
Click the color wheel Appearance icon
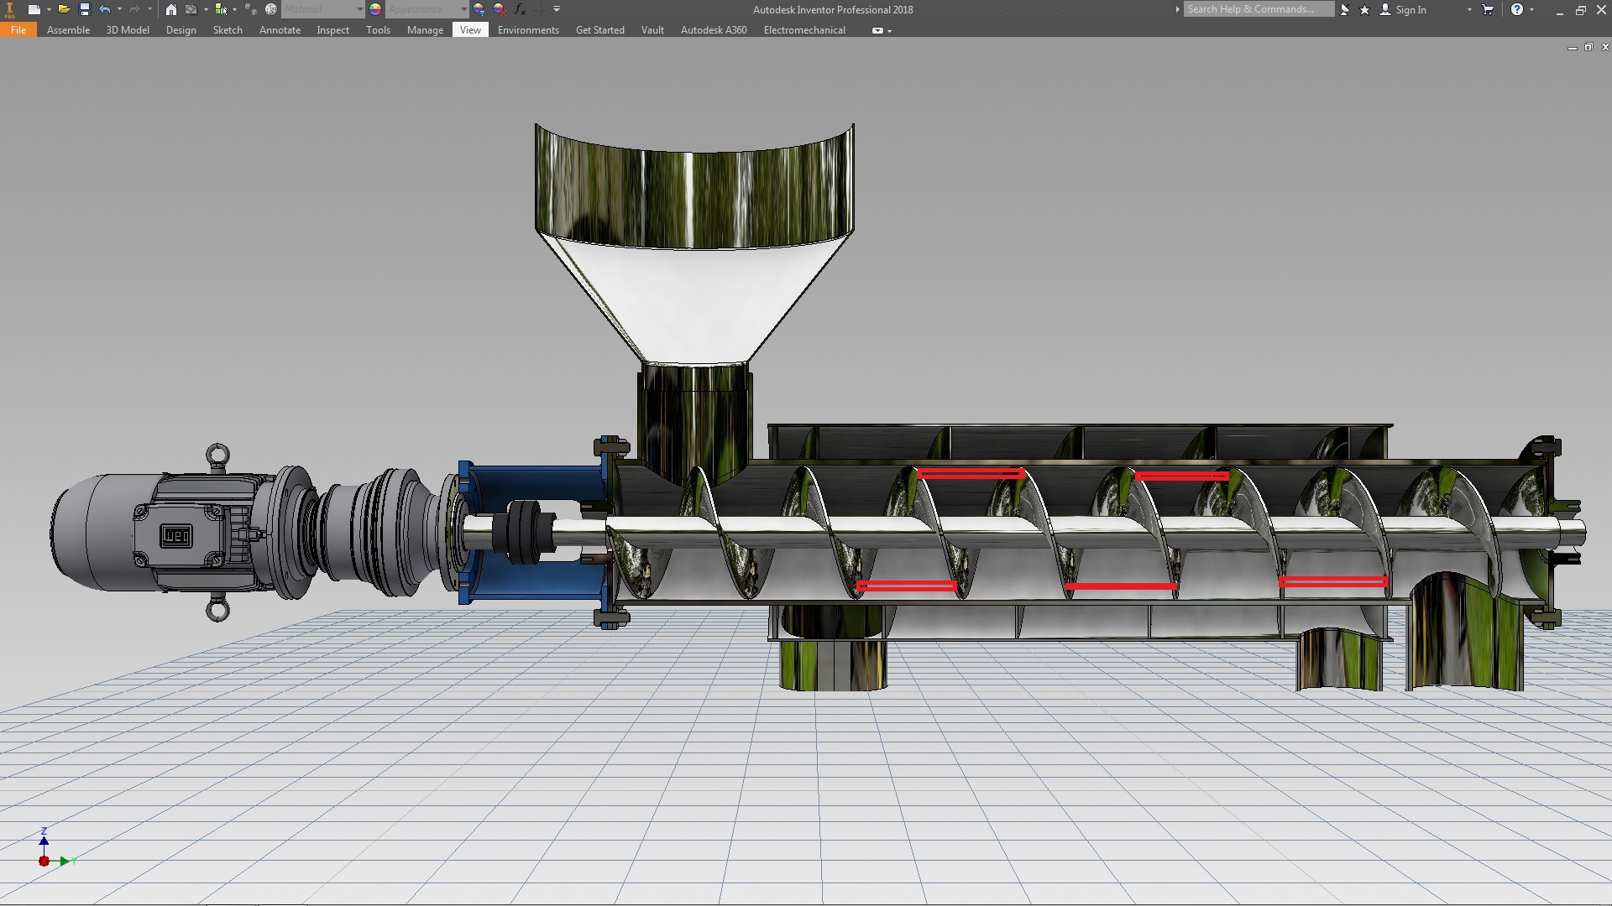click(x=375, y=9)
